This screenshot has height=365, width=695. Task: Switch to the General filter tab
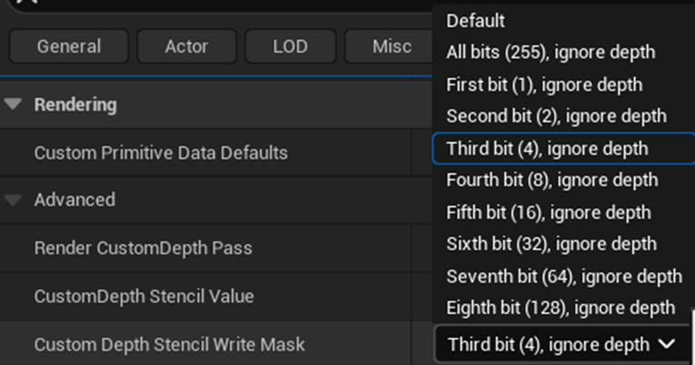point(69,46)
